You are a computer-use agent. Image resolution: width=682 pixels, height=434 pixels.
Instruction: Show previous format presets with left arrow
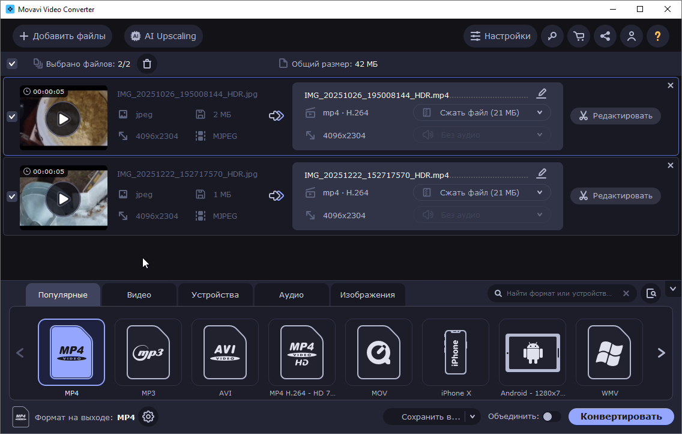click(20, 353)
